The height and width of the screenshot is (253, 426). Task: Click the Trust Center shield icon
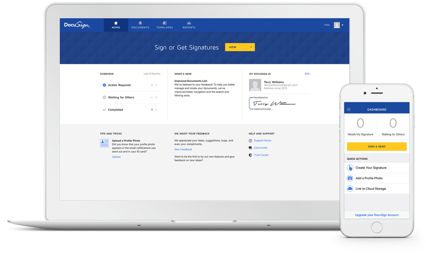click(250, 155)
